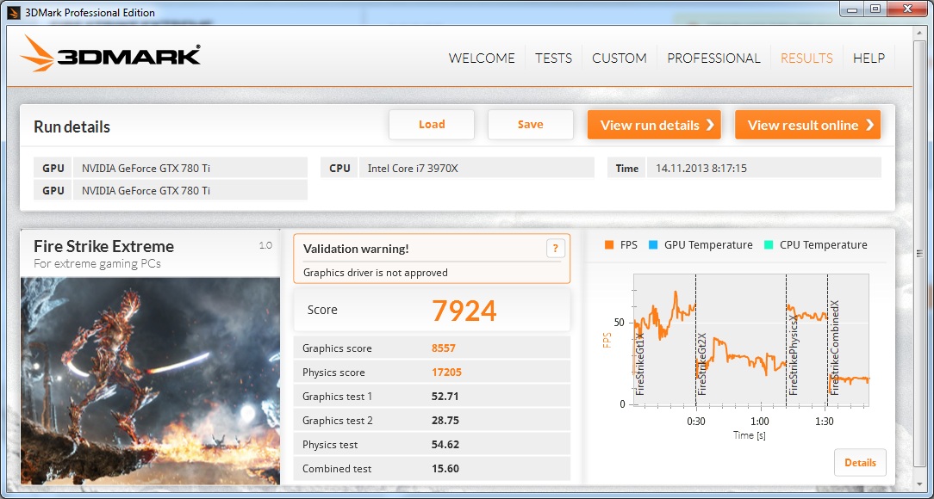The height and width of the screenshot is (499, 934).
Task: Click the Save button
Action: [530, 124]
